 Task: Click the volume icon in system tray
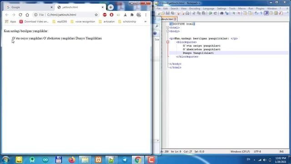(265, 160)
